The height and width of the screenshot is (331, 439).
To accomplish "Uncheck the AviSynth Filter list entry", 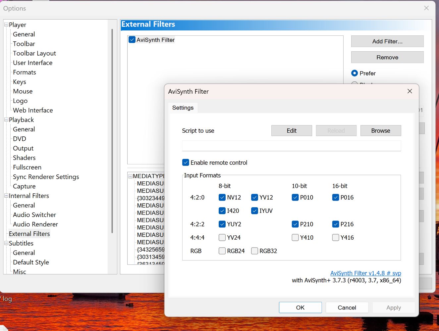I will (x=132, y=40).
